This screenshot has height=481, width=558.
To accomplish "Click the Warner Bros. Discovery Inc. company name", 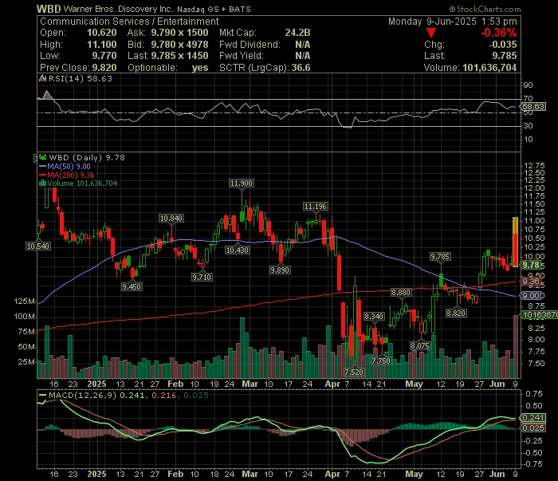I will (x=119, y=9).
